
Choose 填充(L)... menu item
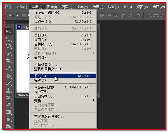tap(63, 76)
